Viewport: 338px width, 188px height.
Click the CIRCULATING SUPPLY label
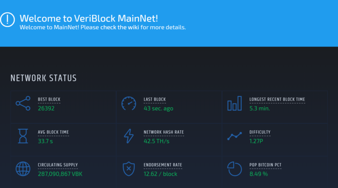pos(58,165)
